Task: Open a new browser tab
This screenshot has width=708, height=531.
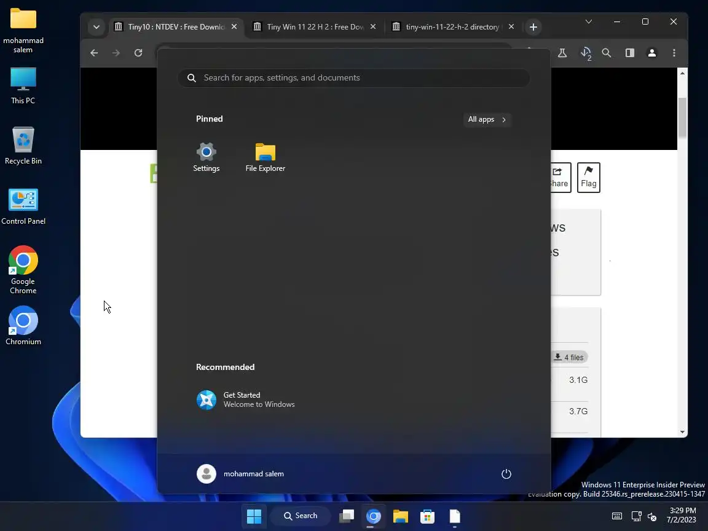Action: tap(533, 27)
